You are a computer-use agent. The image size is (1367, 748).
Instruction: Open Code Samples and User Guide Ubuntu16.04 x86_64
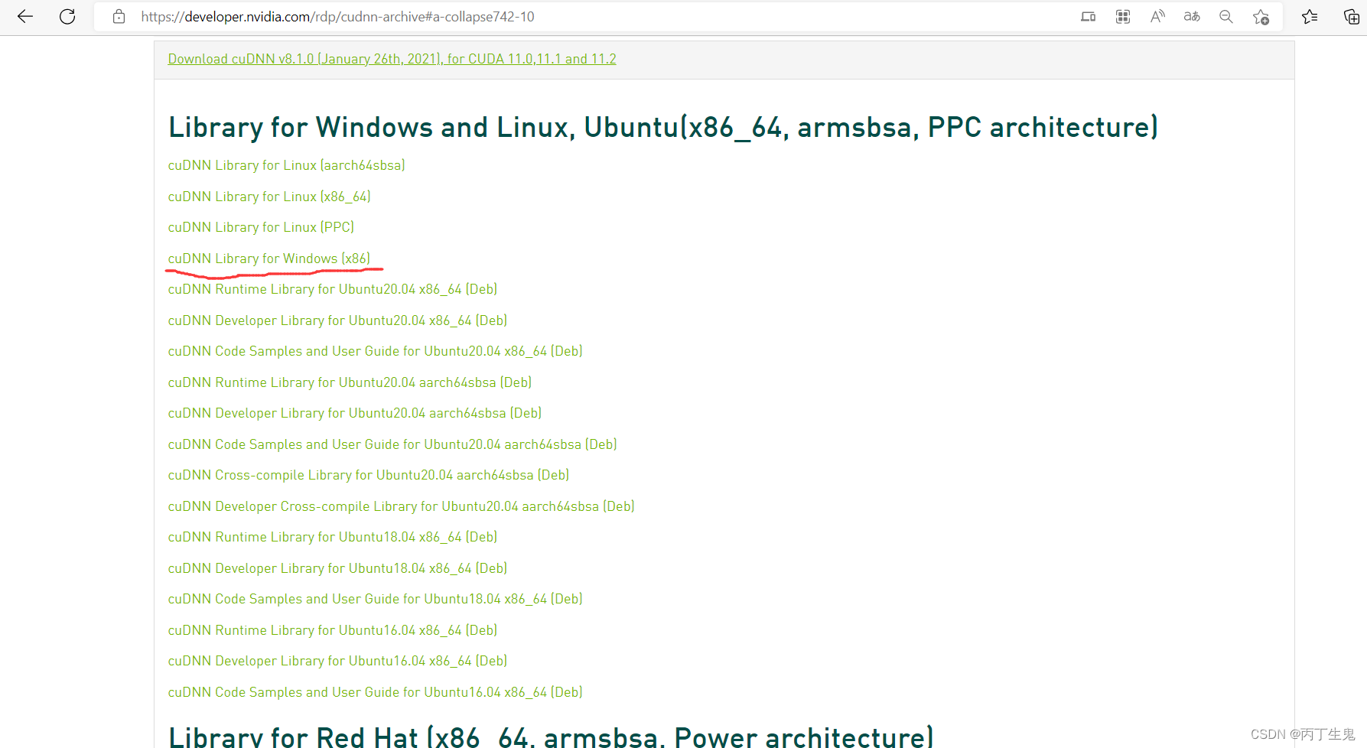[375, 692]
